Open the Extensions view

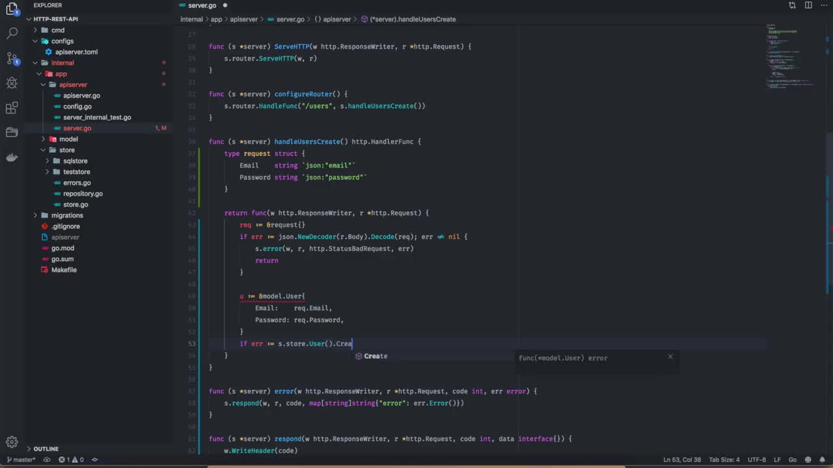(12, 108)
